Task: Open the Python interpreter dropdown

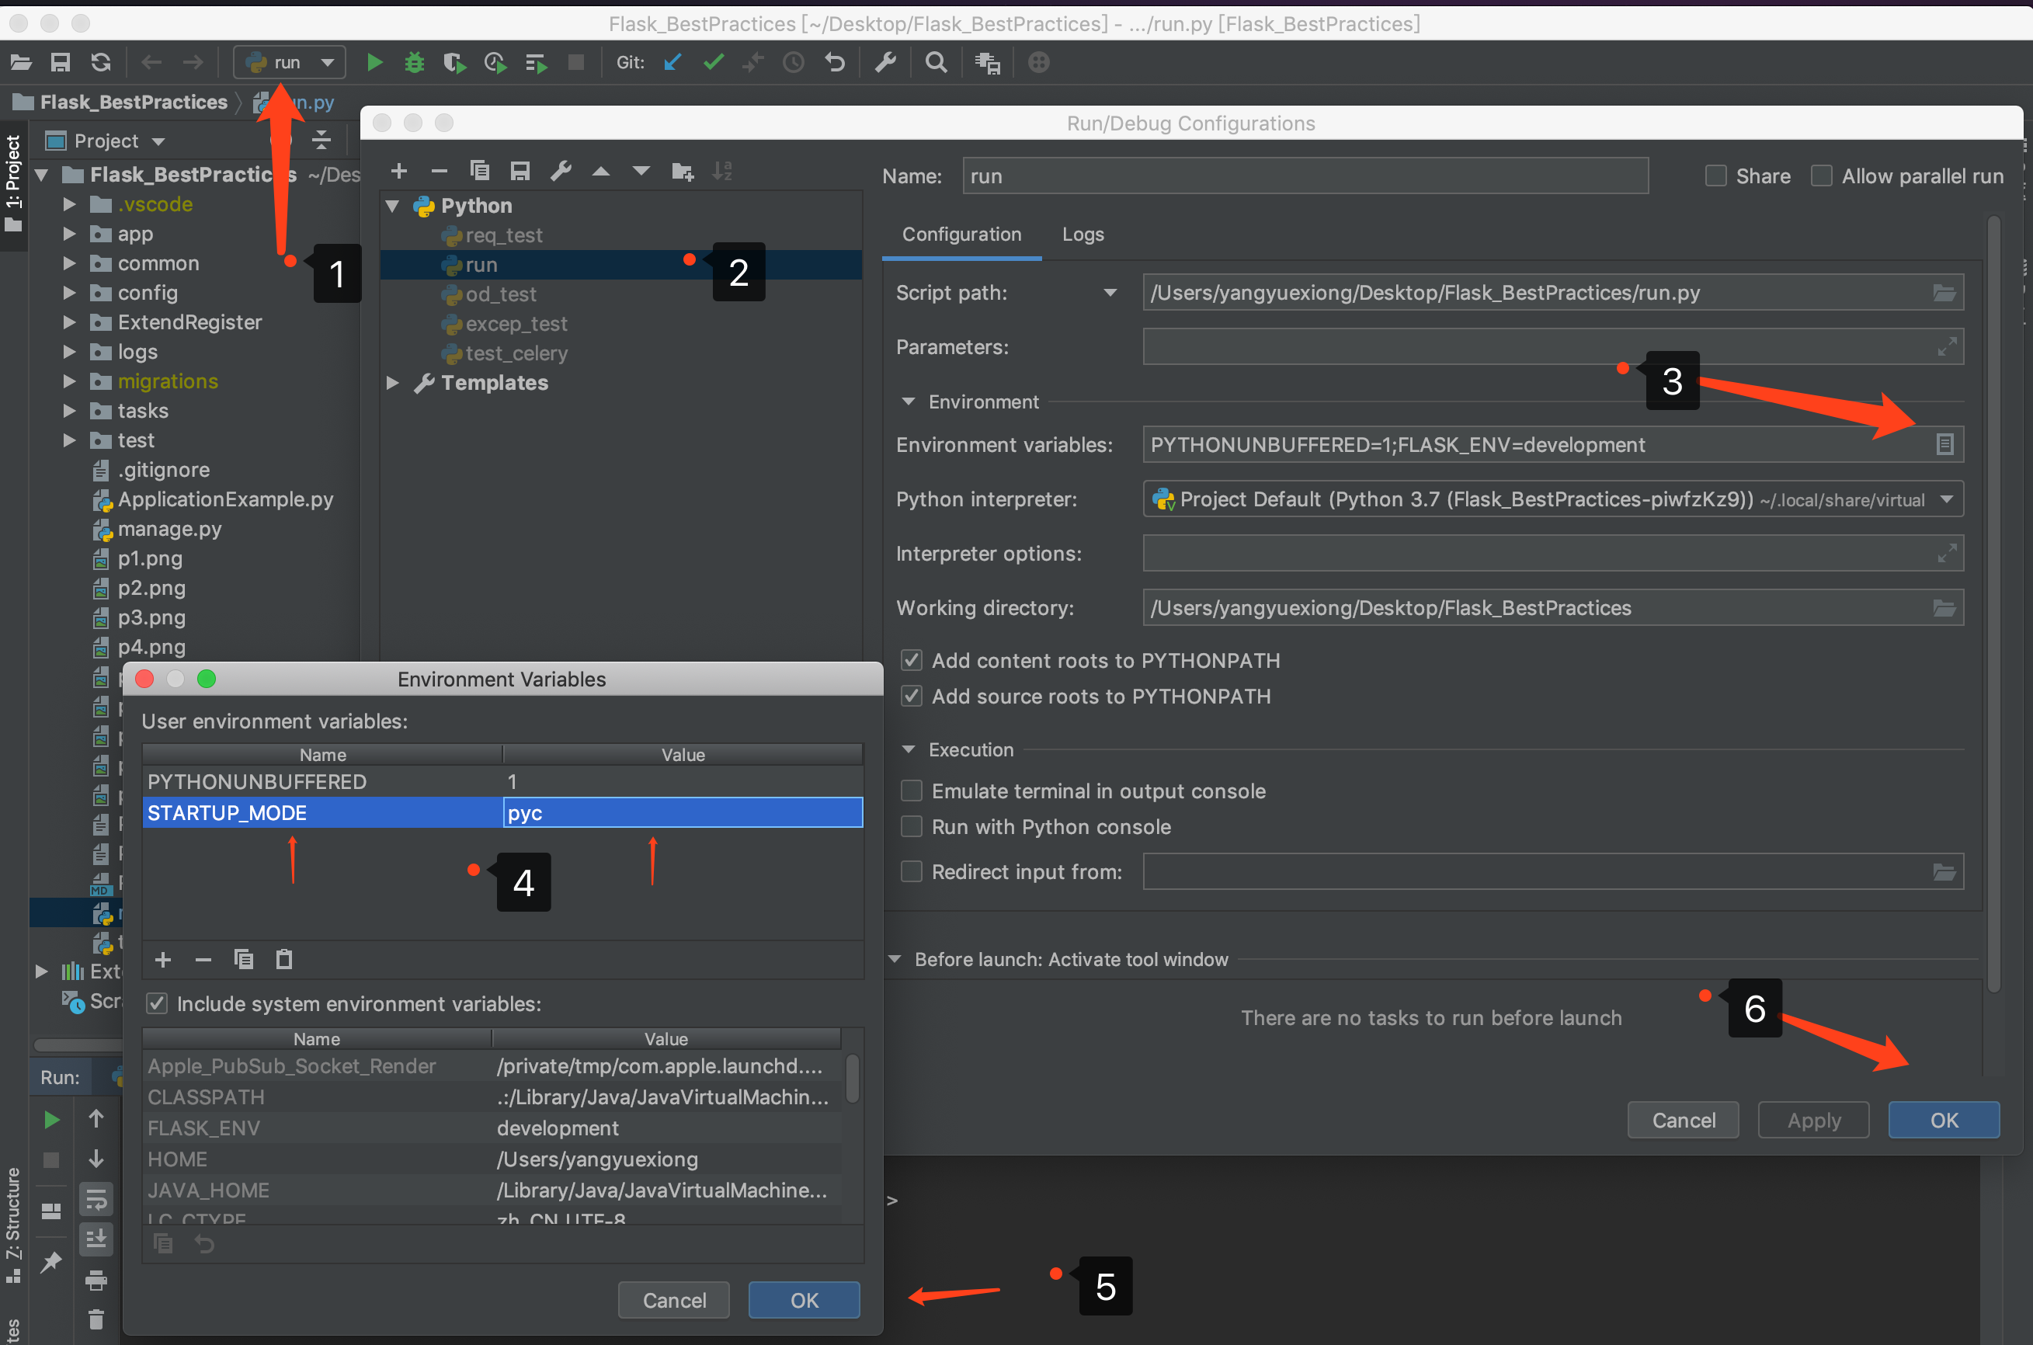Action: tap(1946, 499)
